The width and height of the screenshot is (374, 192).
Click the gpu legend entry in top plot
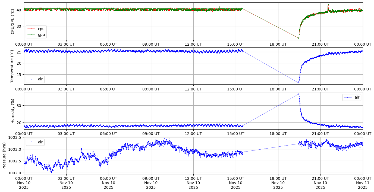click(x=41, y=35)
